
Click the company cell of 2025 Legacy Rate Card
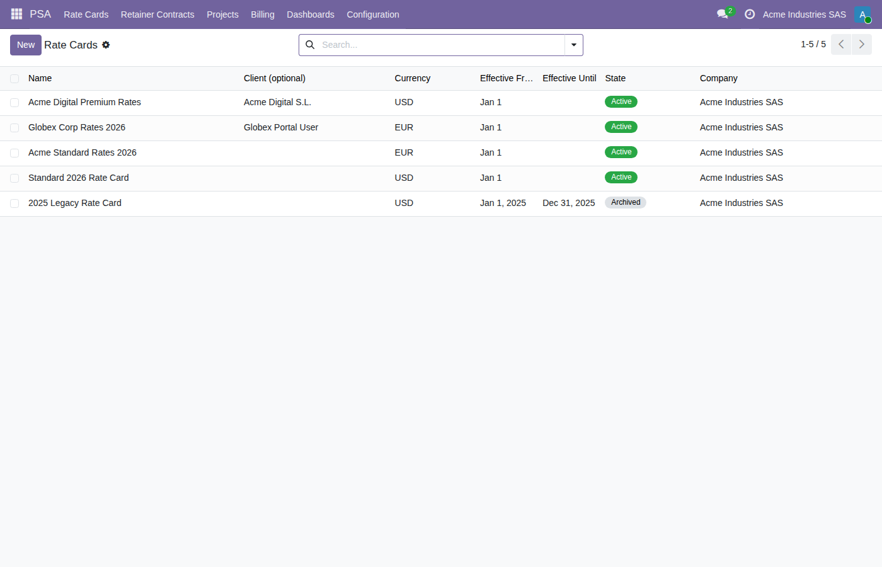click(x=742, y=203)
